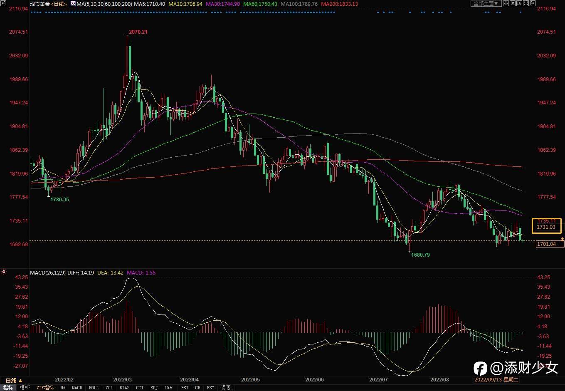The image size is (565, 391).
Task: Select the VOL indicator tab
Action: click(x=109, y=388)
